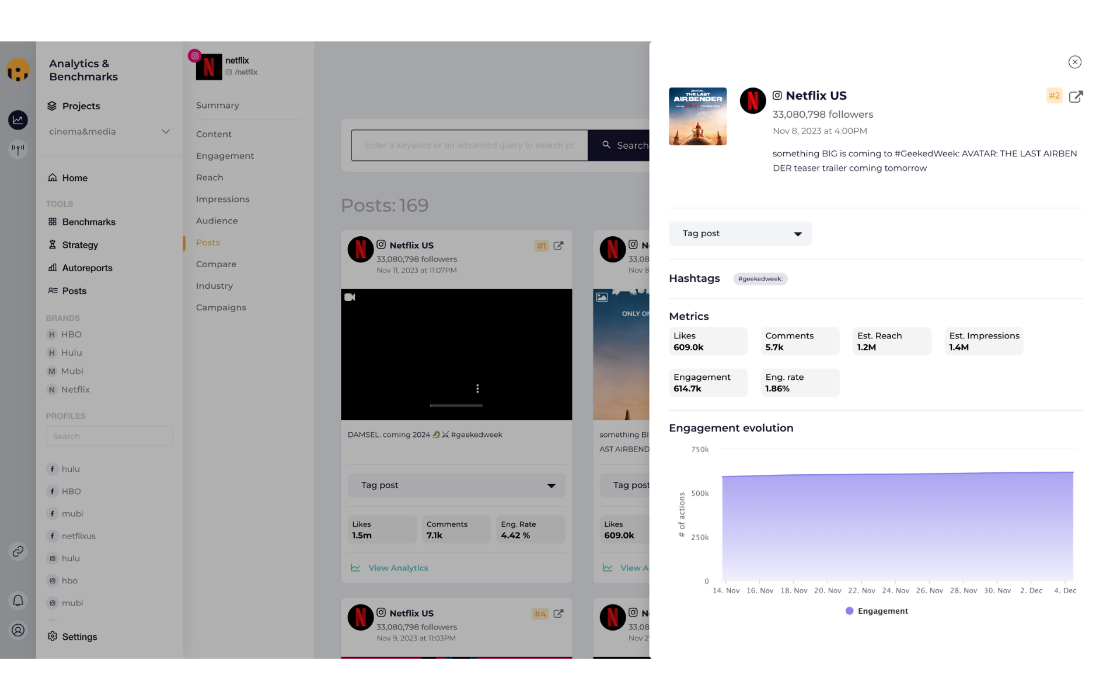The image size is (1103, 700).
Task: Open Tag post dropdown on second post card
Action: coord(624,485)
